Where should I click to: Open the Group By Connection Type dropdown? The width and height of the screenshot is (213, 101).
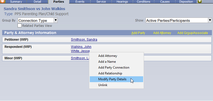pyautogui.click(x=38, y=20)
